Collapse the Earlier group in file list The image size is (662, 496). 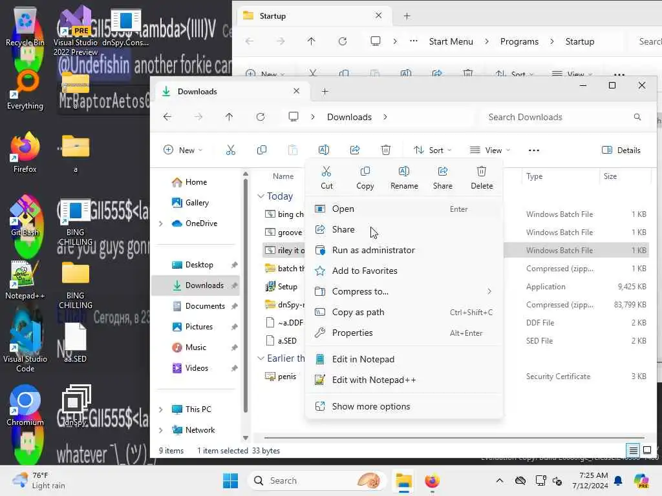[261, 358]
